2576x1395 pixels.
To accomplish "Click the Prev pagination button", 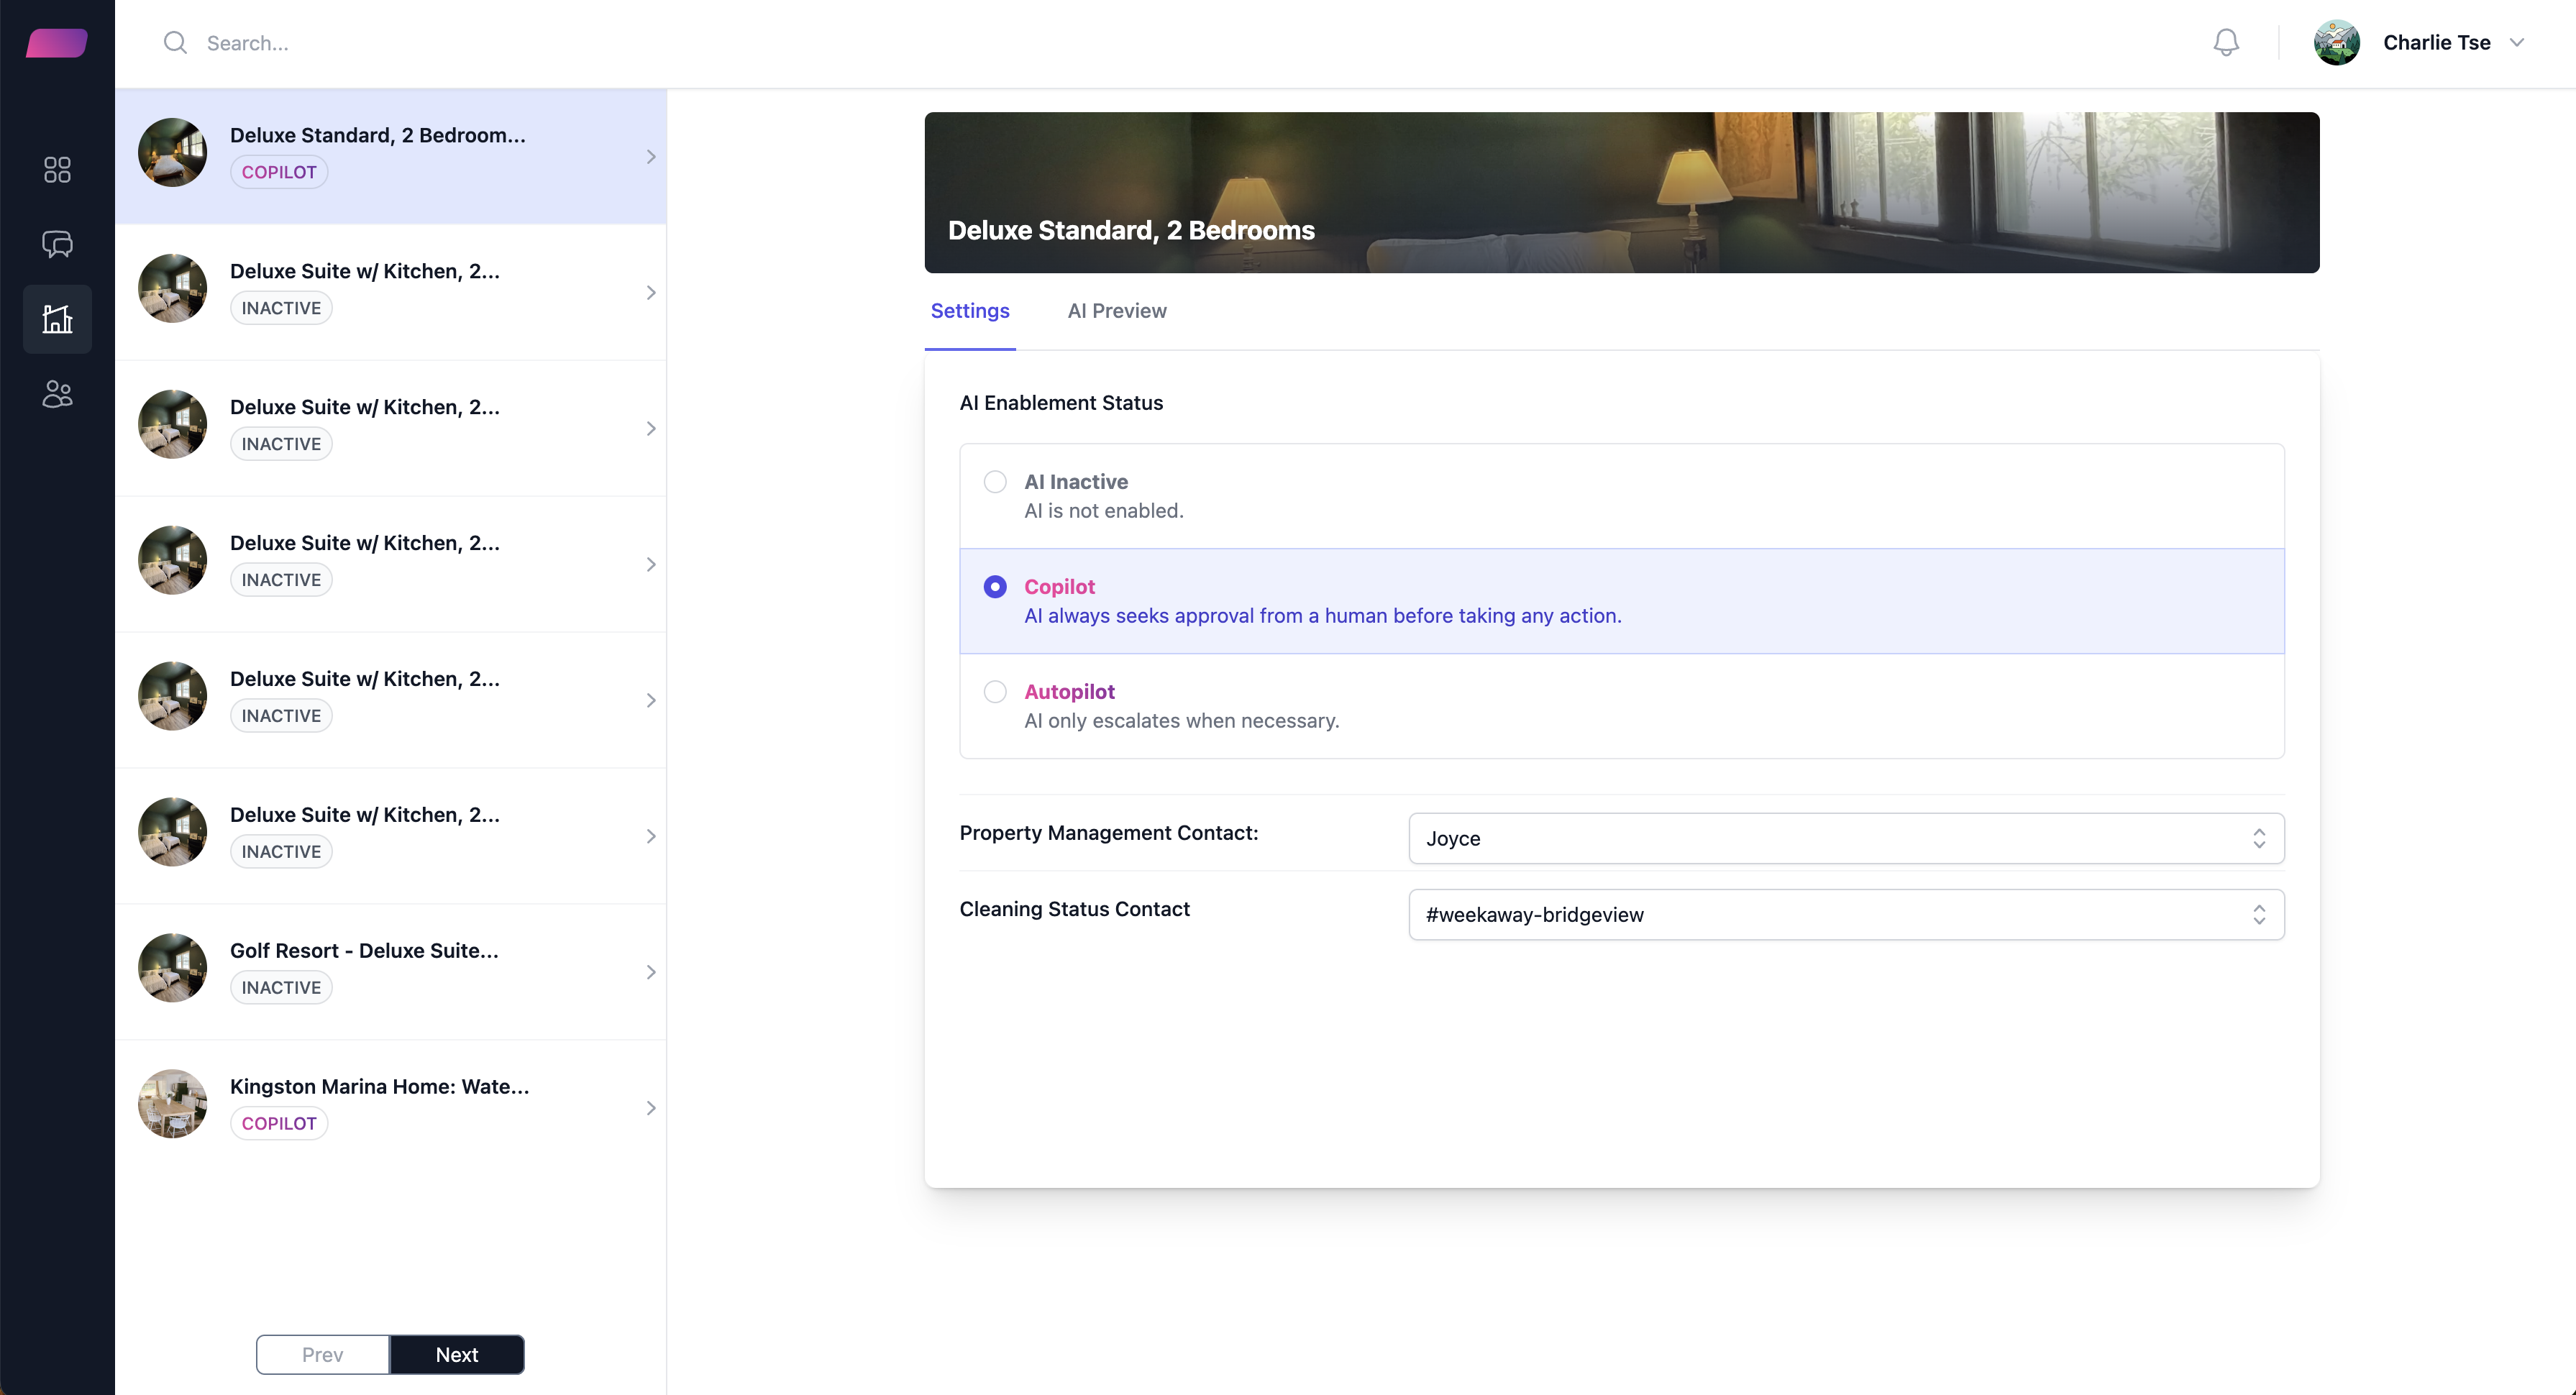I will click(x=321, y=1354).
